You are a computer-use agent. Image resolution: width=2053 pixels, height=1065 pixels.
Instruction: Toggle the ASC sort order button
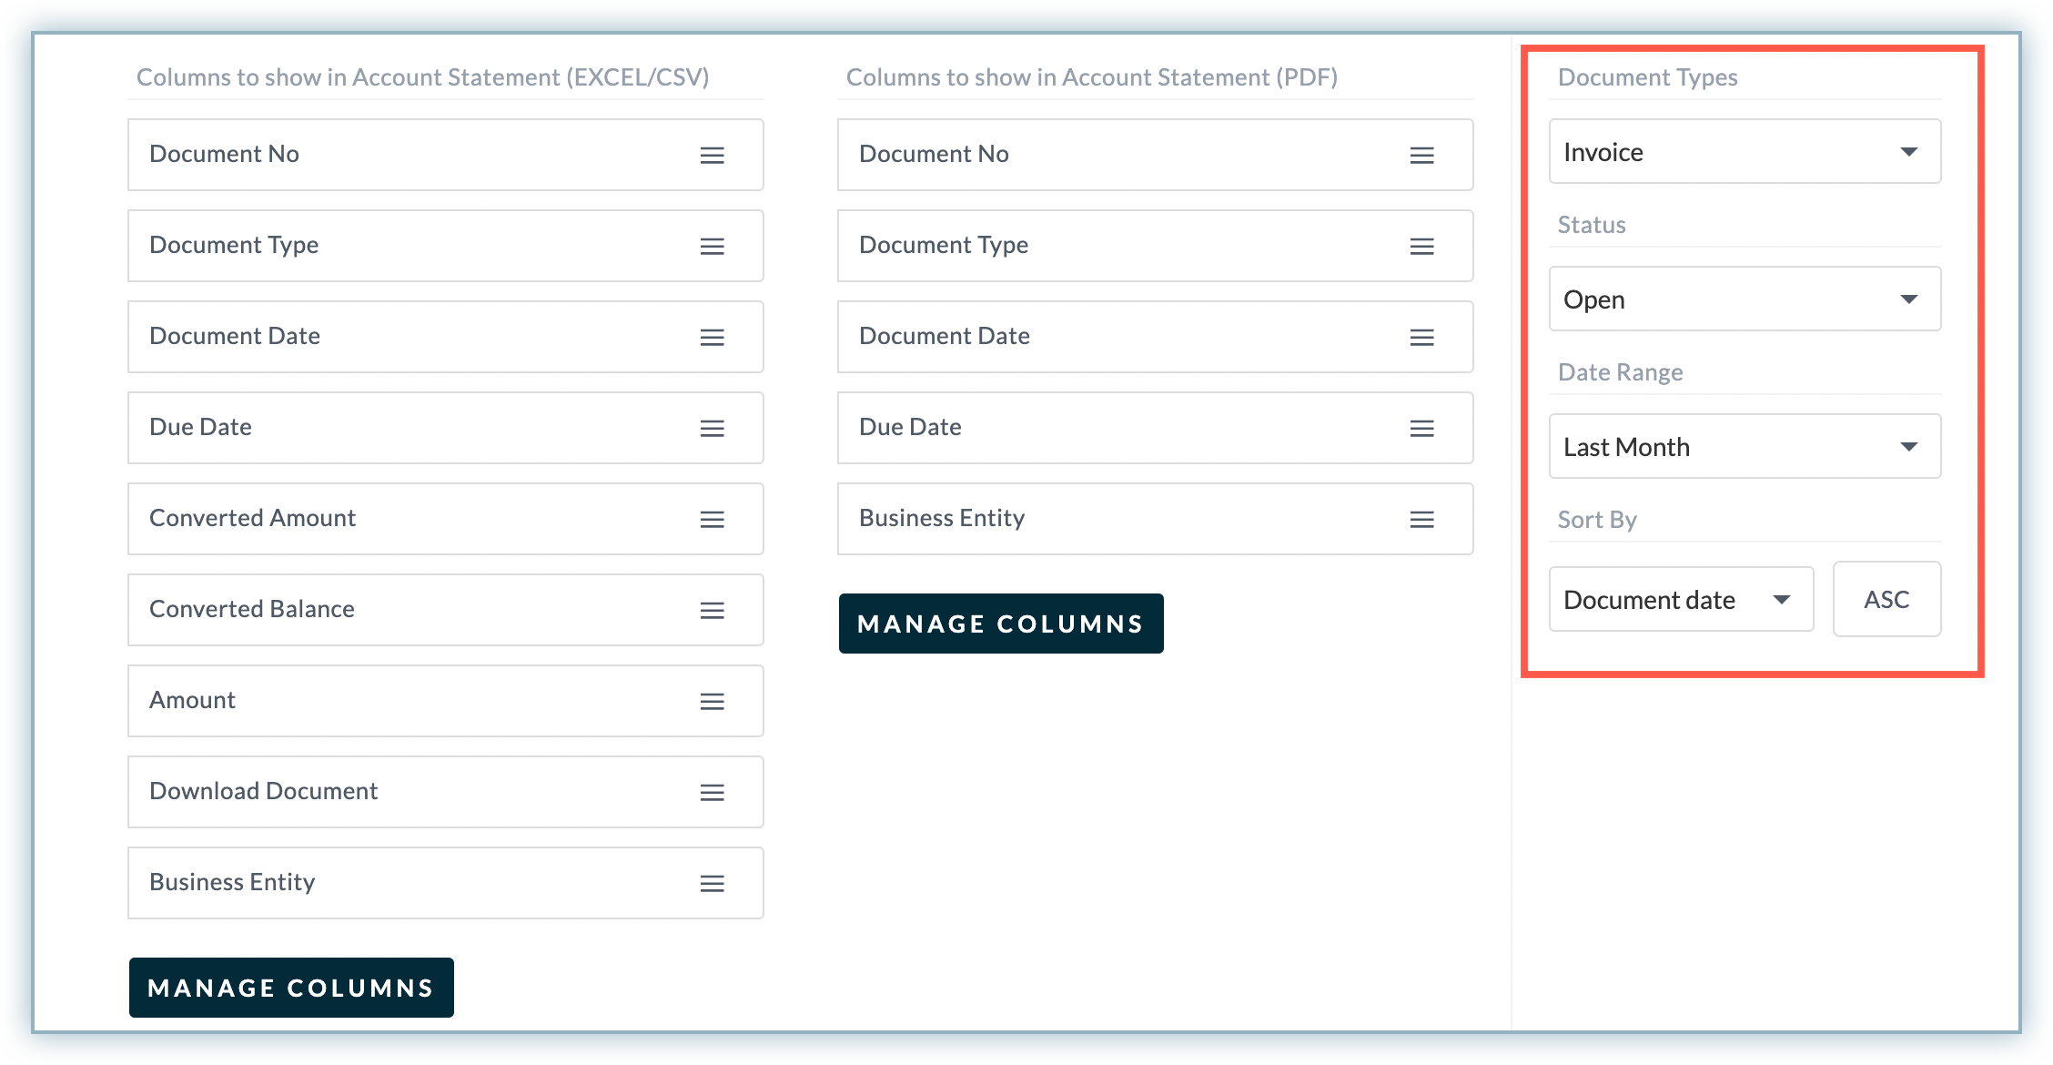click(1886, 599)
